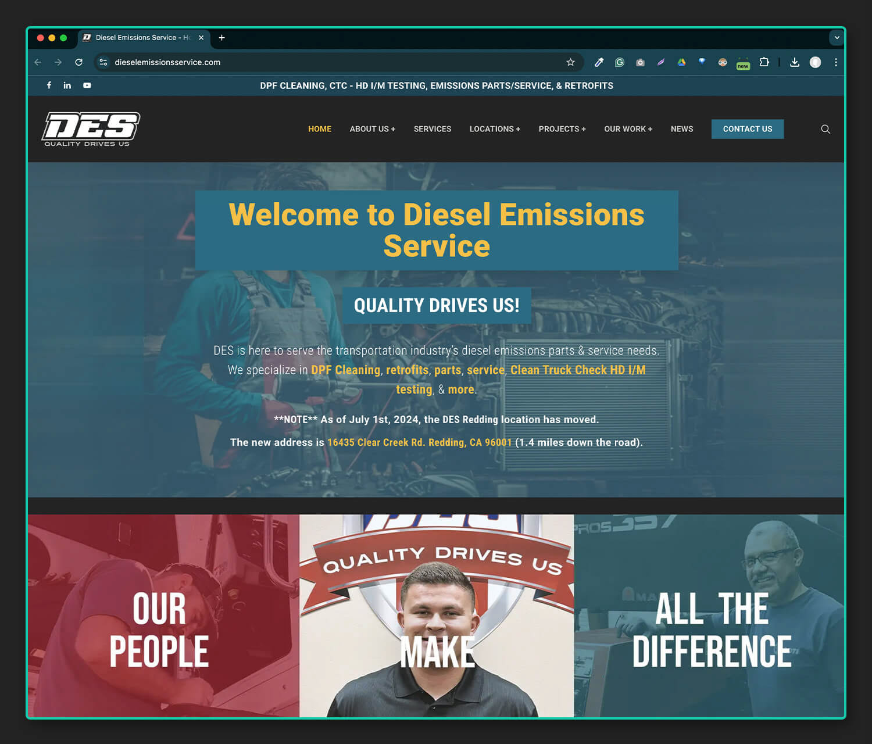Follow the parts link
Screen dimensions: 872x744
point(448,371)
